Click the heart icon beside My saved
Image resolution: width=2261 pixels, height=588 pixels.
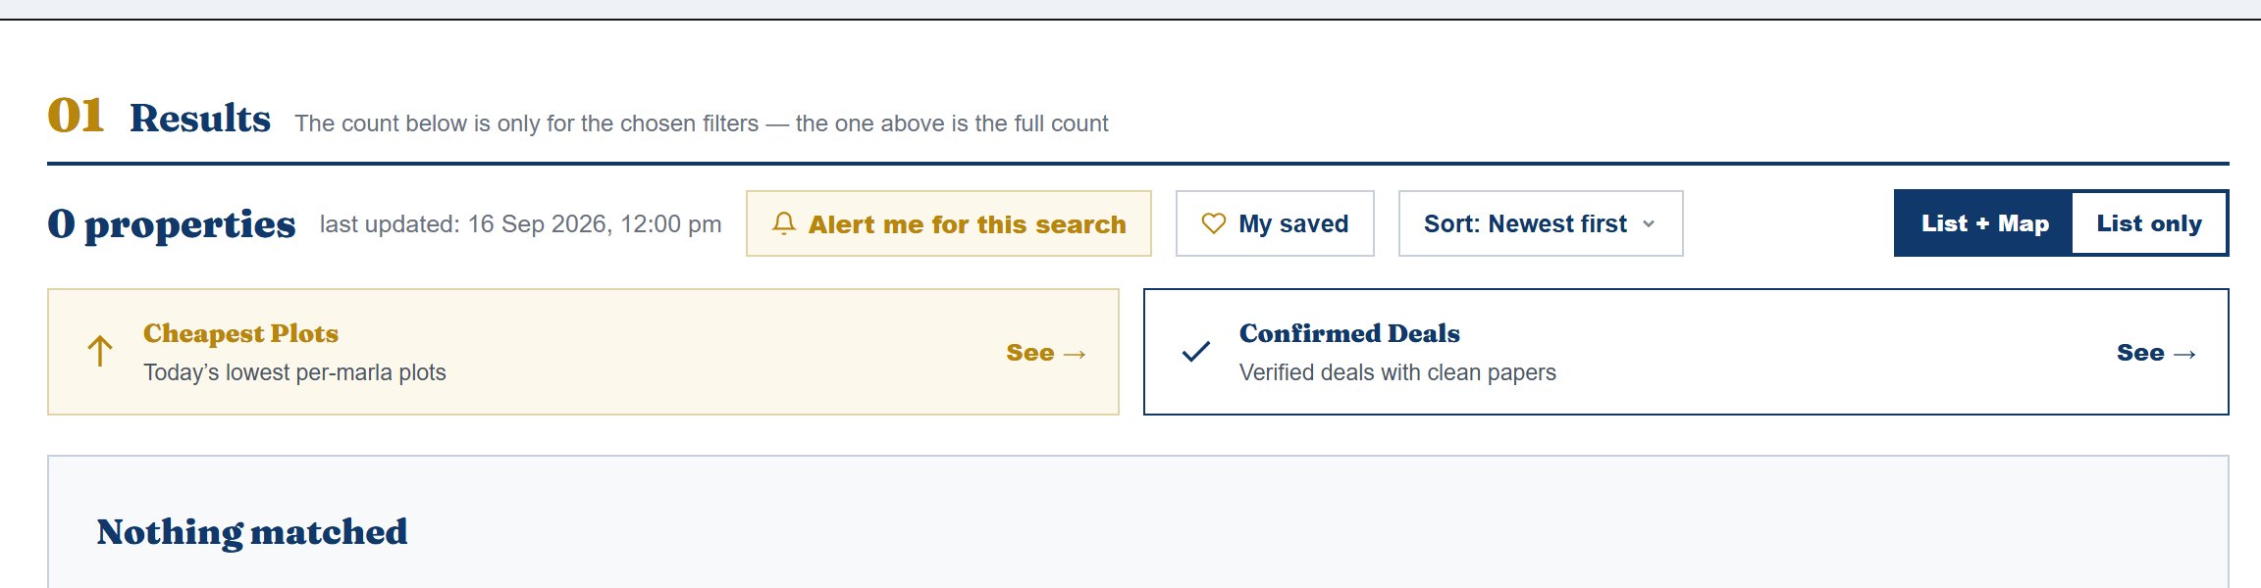pos(1214,223)
